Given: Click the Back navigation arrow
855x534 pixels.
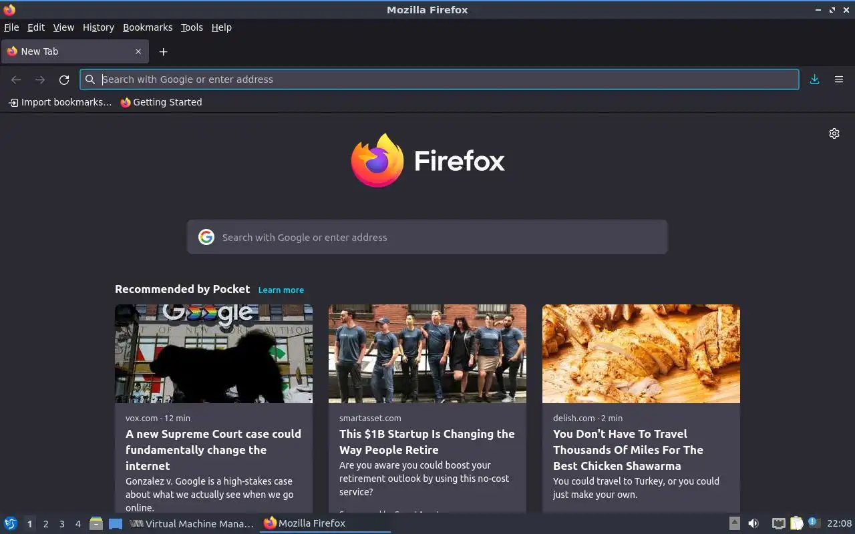Looking at the screenshot, I should coord(16,79).
